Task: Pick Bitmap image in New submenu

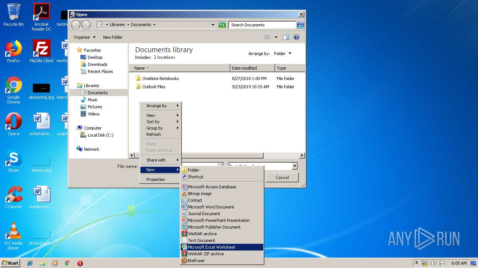Action: coord(222,194)
